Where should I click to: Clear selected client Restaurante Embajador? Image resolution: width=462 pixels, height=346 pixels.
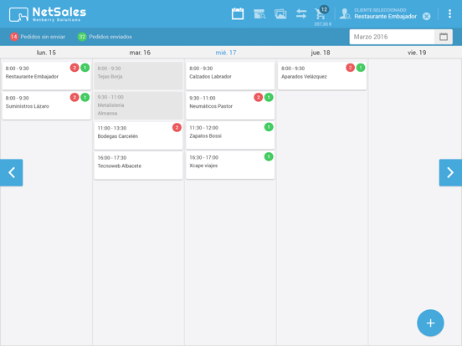click(426, 16)
